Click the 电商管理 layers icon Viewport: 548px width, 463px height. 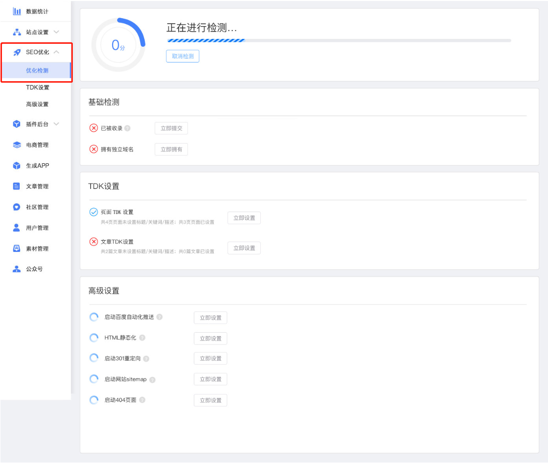point(17,145)
